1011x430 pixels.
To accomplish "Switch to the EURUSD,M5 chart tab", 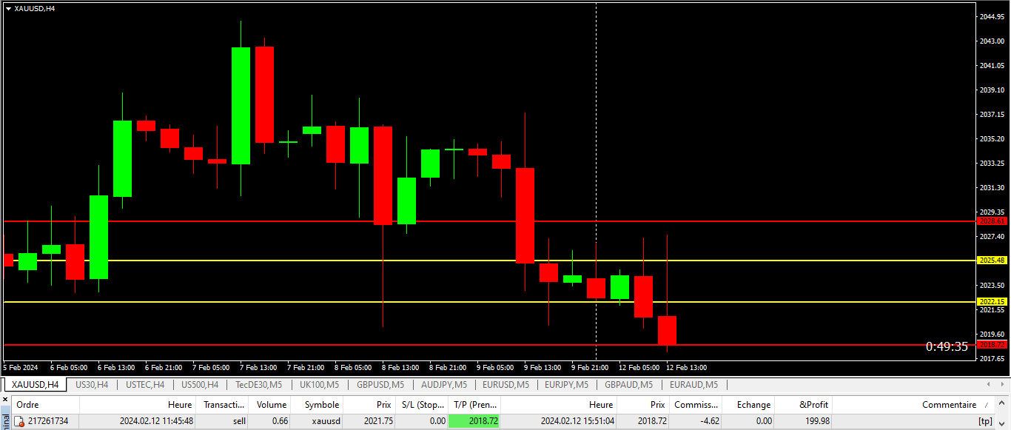I will pyautogui.click(x=505, y=385).
